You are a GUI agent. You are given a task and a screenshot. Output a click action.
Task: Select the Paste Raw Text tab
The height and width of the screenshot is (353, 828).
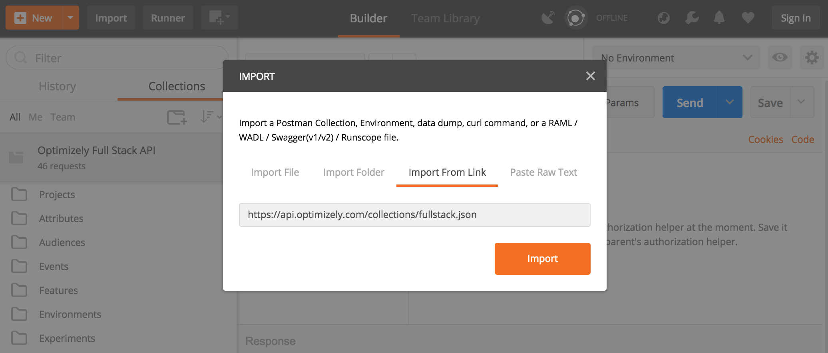(x=543, y=172)
